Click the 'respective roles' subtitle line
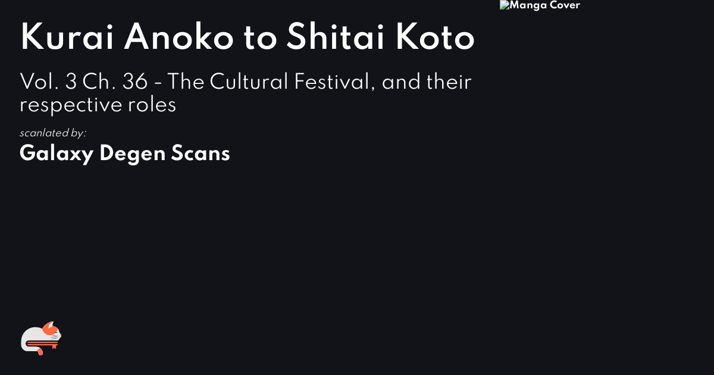The height and width of the screenshot is (375, 714). (x=98, y=105)
